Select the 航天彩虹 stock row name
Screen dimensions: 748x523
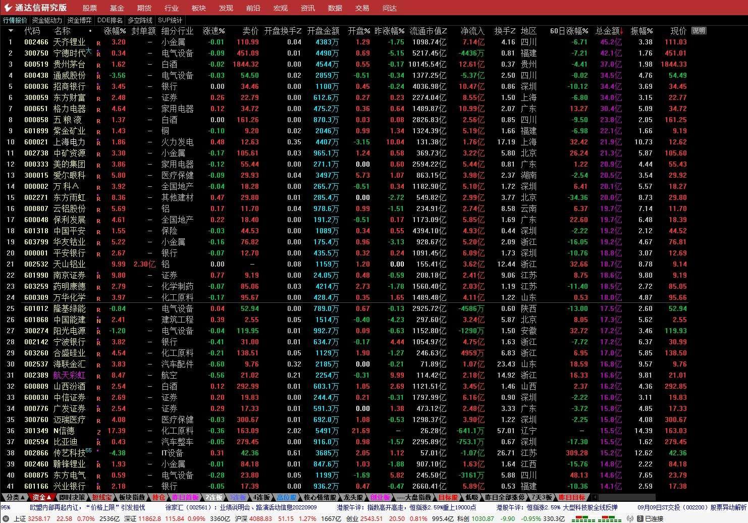point(70,375)
